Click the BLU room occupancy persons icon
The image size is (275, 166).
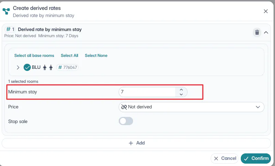(48, 67)
